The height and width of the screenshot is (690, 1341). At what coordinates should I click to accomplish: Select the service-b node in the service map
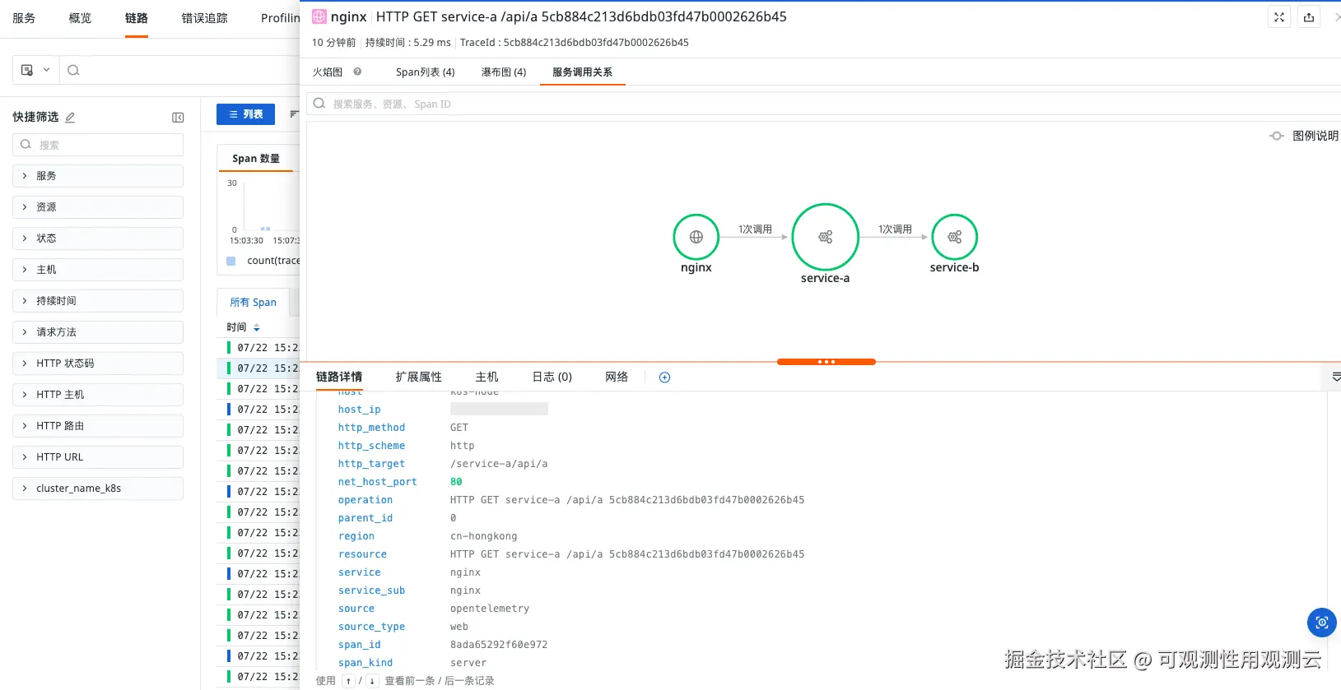955,237
